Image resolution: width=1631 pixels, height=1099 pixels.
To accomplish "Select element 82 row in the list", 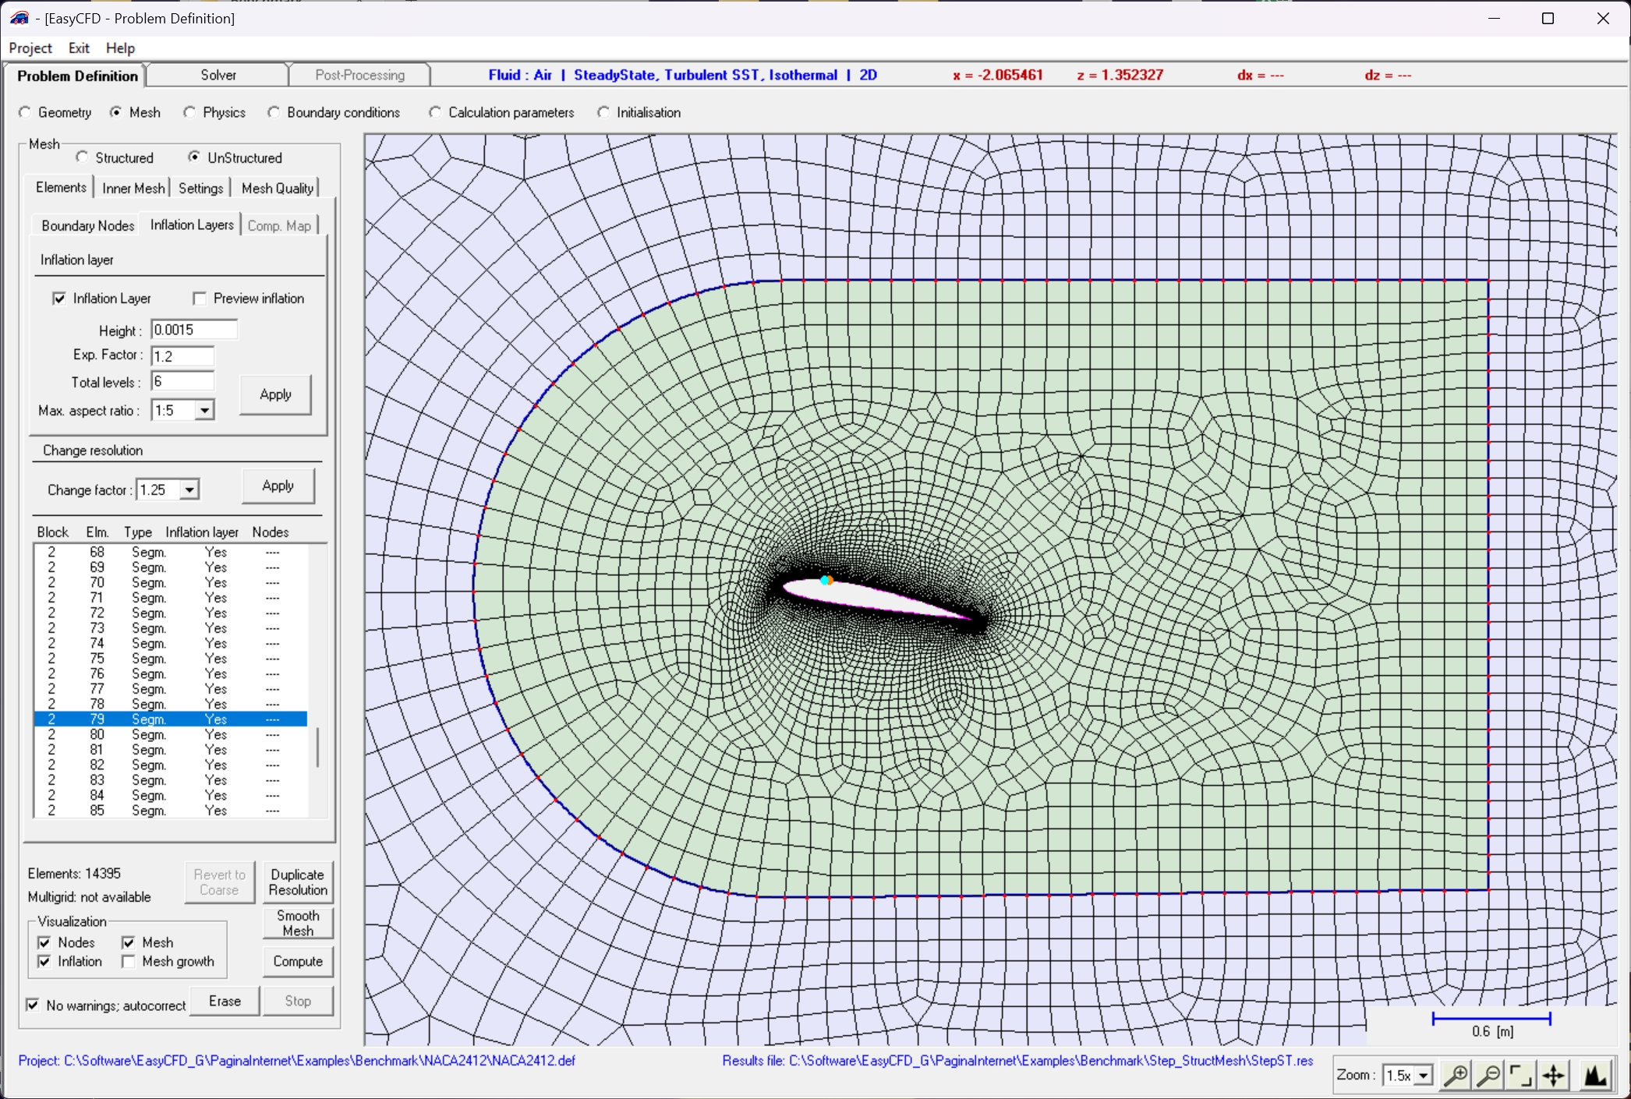I will pyautogui.click(x=170, y=765).
